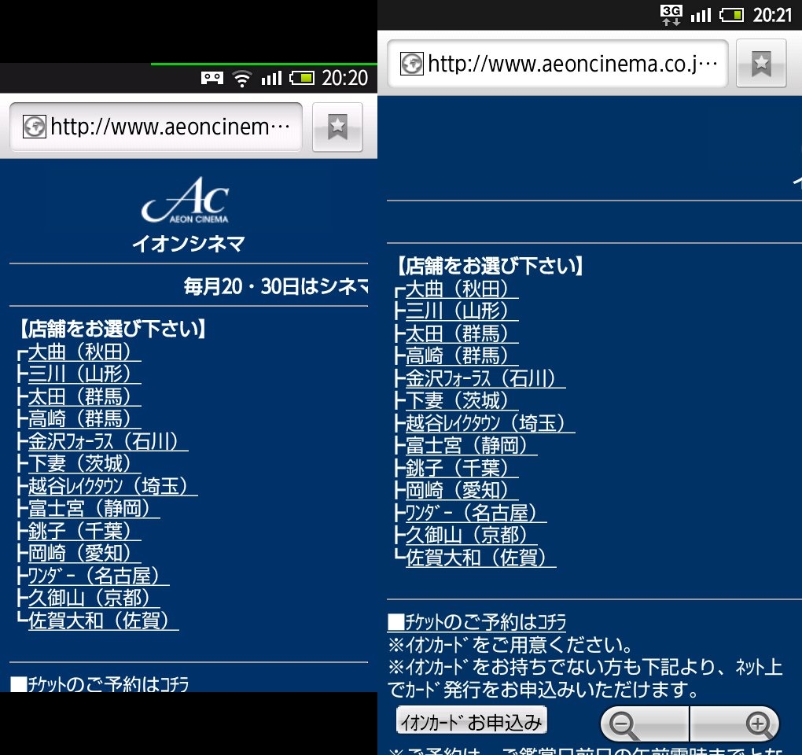Tap the globe favicon in right URL bar
Screen dimensions: 802x755
pyautogui.click(x=412, y=64)
